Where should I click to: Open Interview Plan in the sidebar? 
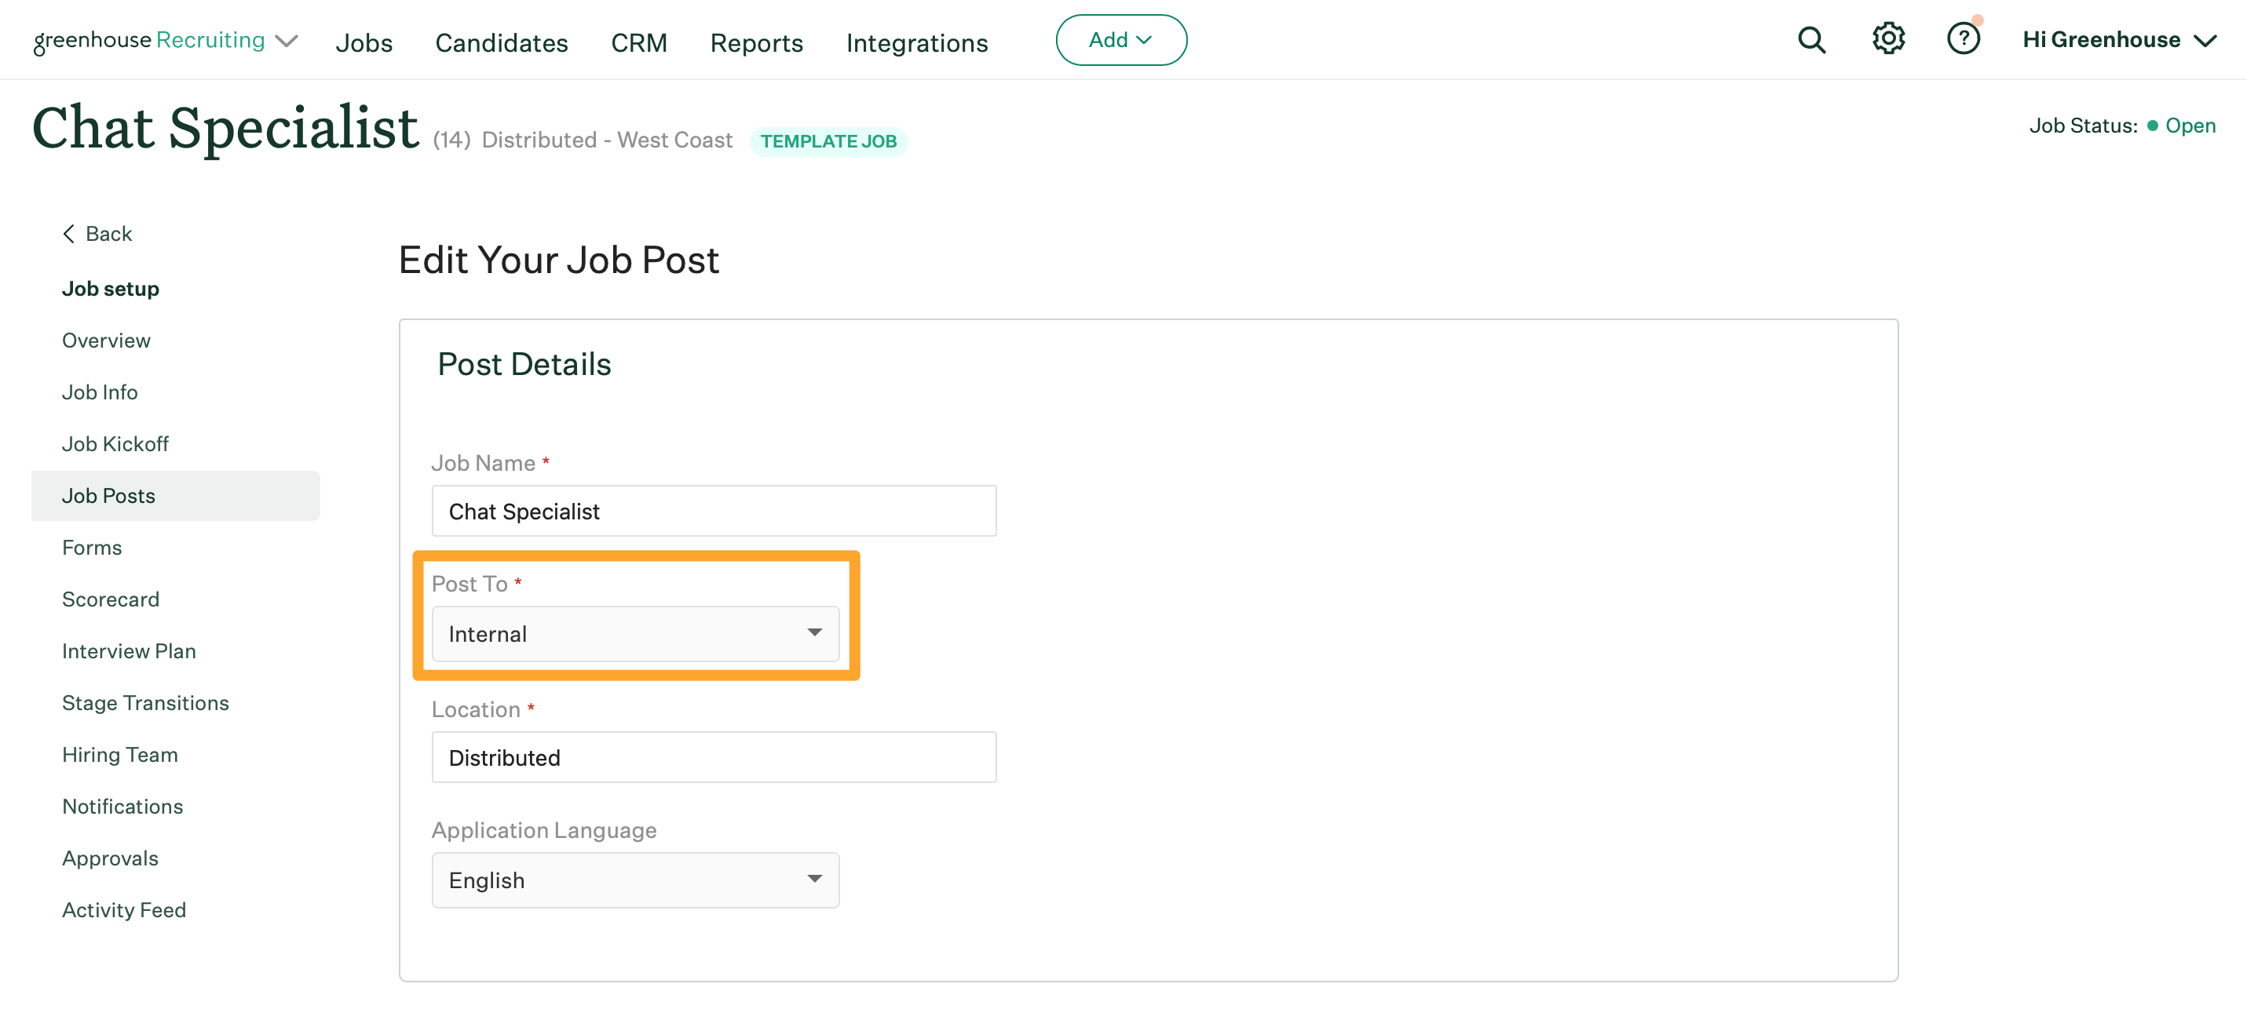[129, 650]
